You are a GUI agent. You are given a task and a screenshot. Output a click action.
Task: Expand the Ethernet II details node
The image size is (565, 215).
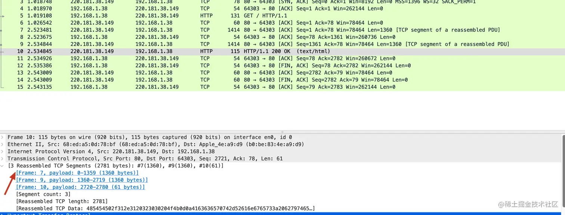(3, 144)
